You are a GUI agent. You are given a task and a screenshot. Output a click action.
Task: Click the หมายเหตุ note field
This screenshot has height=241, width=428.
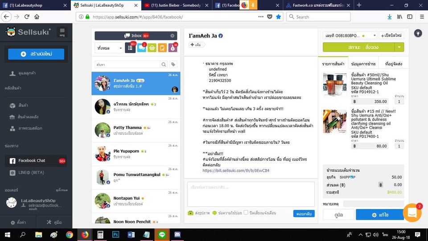(x=374, y=204)
